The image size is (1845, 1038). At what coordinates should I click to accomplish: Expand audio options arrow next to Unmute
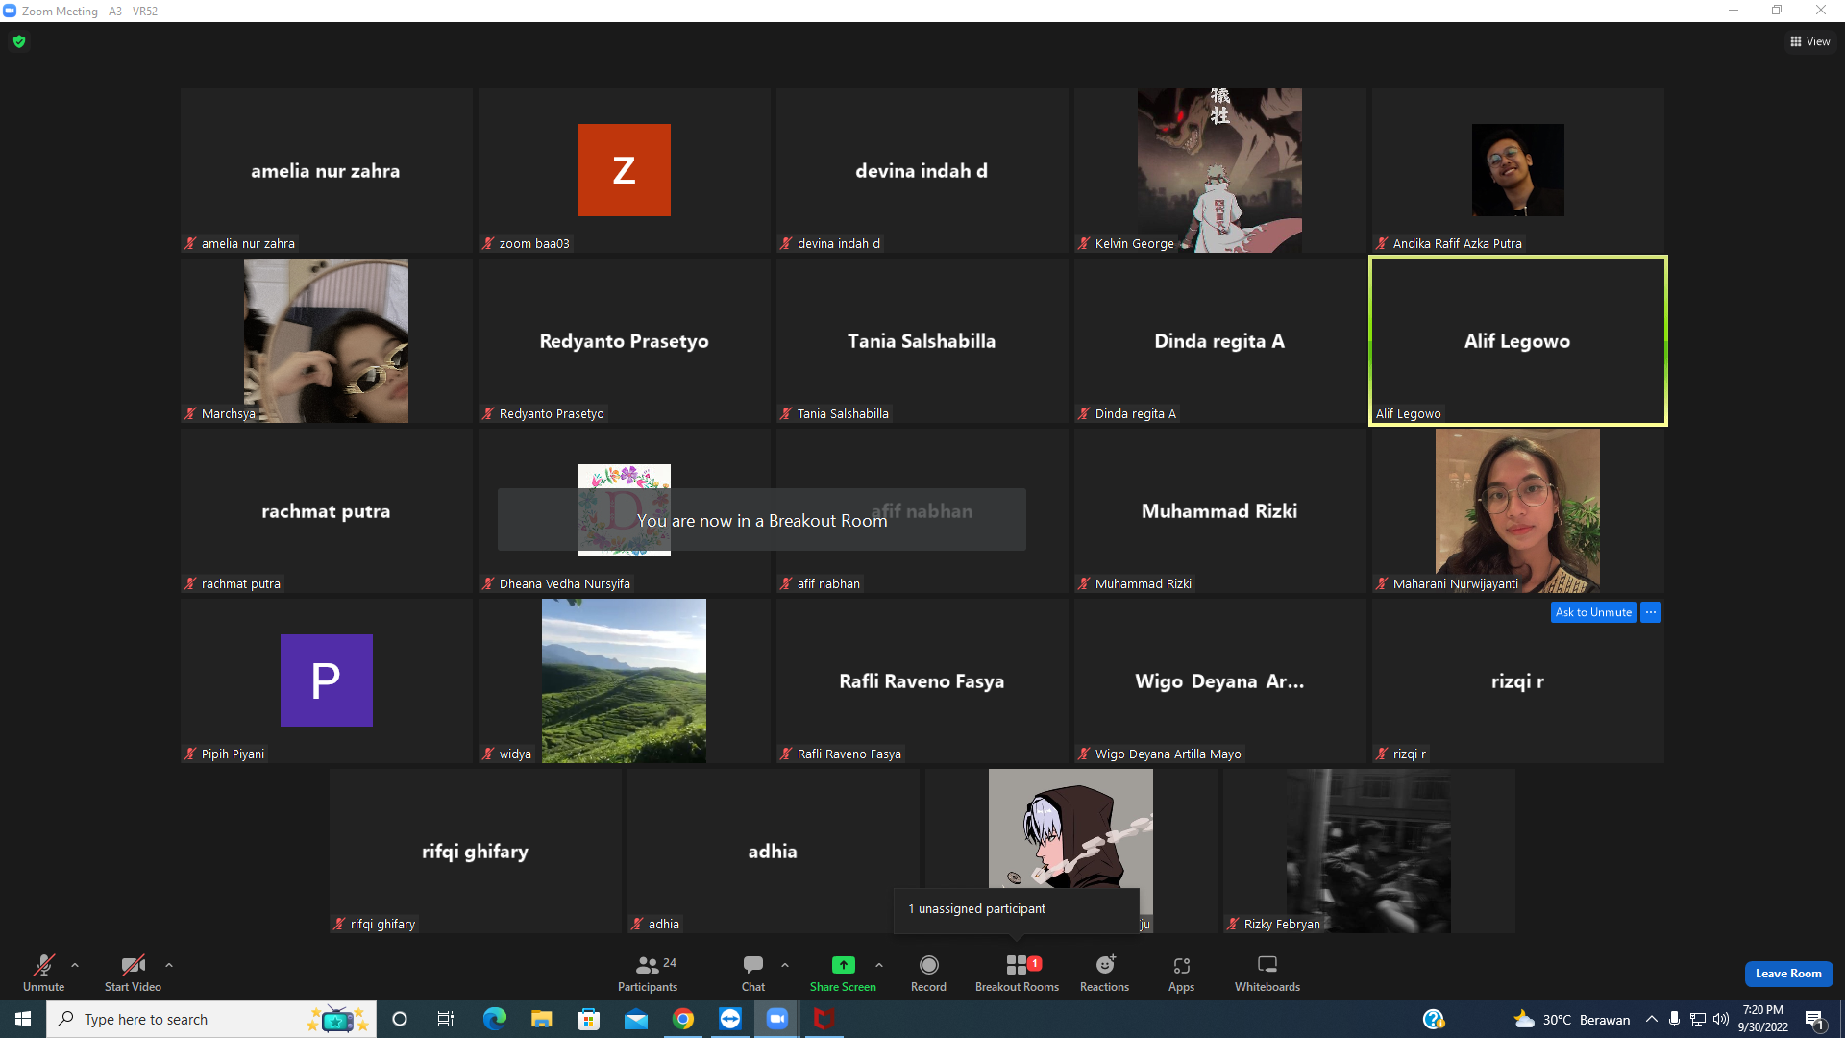75,965
